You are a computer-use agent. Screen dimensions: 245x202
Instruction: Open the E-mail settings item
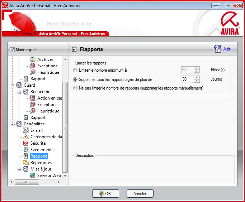37,130
